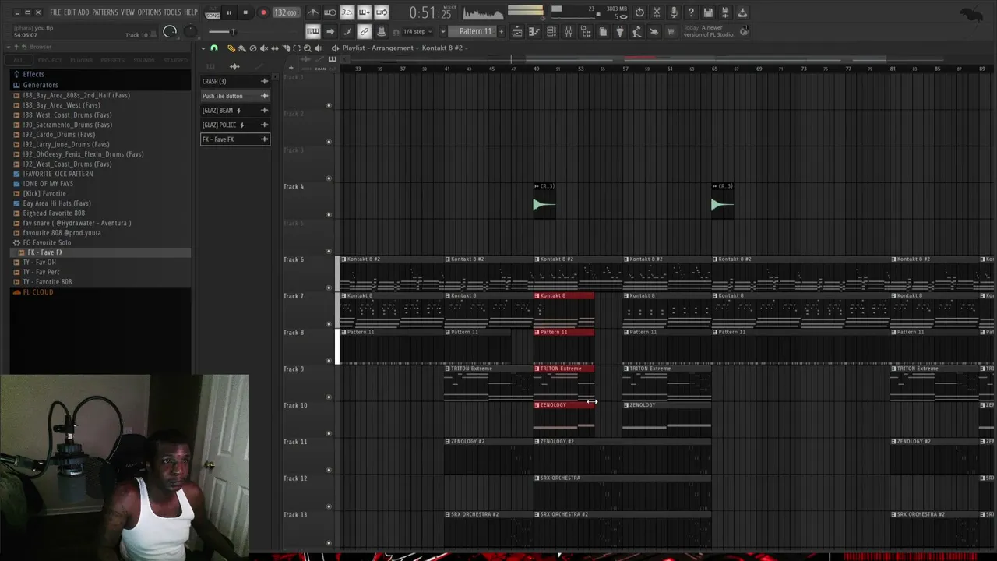The image size is (997, 561).
Task: Select the Playback tool in playlist toolbar
Action: [319, 48]
